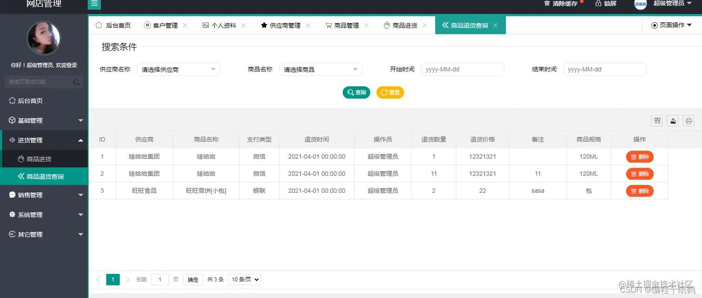This screenshot has width=702, height=298.
Task: Delete row 3 旺旺食品
Action: click(640, 191)
